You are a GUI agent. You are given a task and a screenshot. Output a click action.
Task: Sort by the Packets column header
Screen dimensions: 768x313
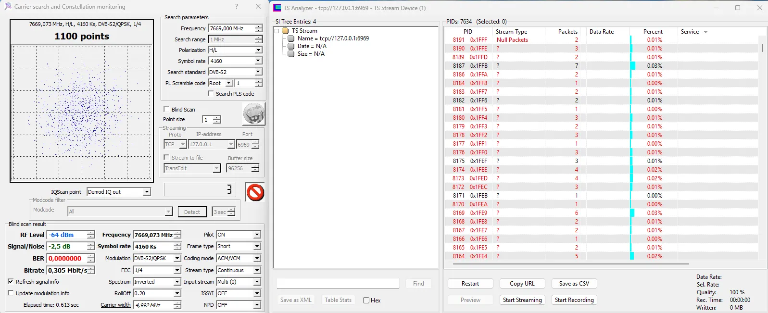(x=567, y=32)
